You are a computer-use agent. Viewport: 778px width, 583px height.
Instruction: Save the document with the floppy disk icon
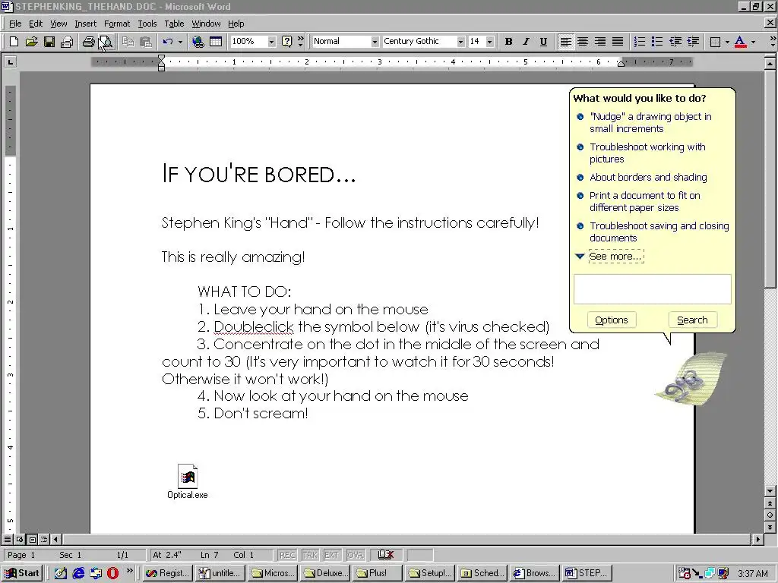(x=49, y=42)
